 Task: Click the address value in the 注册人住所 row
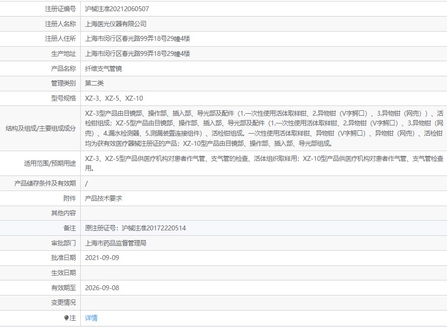point(137,39)
